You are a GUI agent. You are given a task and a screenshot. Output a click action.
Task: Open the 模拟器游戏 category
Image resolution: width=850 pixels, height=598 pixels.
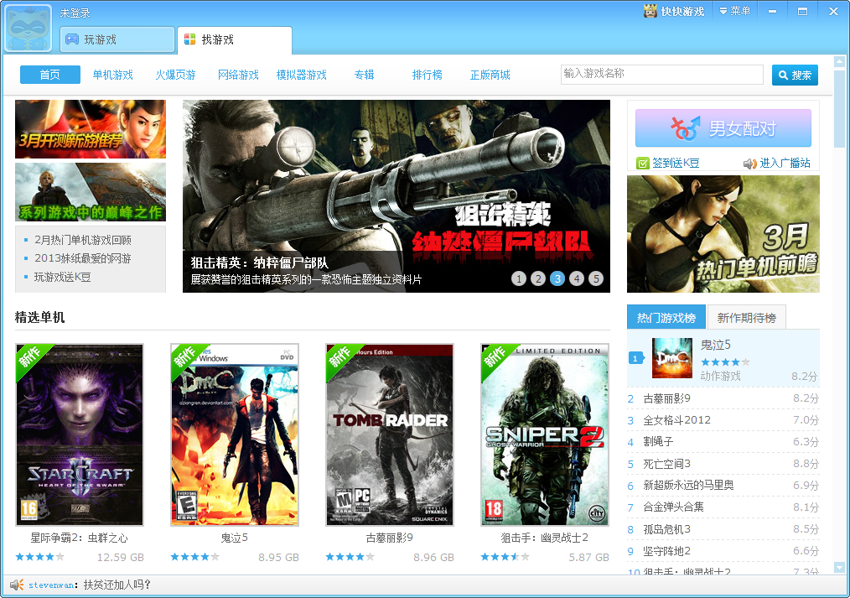tap(302, 75)
